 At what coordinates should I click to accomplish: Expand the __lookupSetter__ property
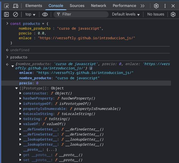[20, 144]
